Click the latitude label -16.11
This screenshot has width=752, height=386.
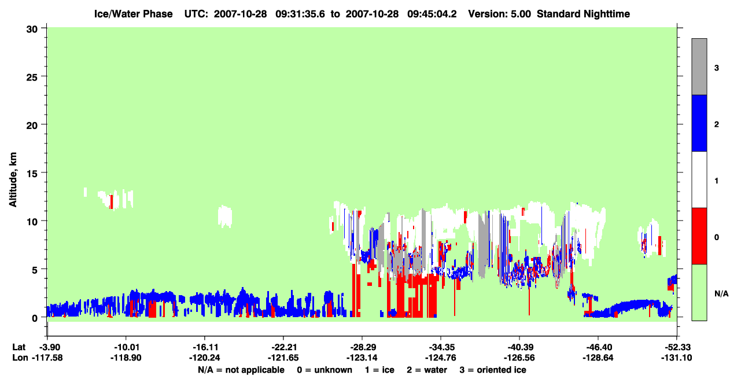[x=204, y=347]
